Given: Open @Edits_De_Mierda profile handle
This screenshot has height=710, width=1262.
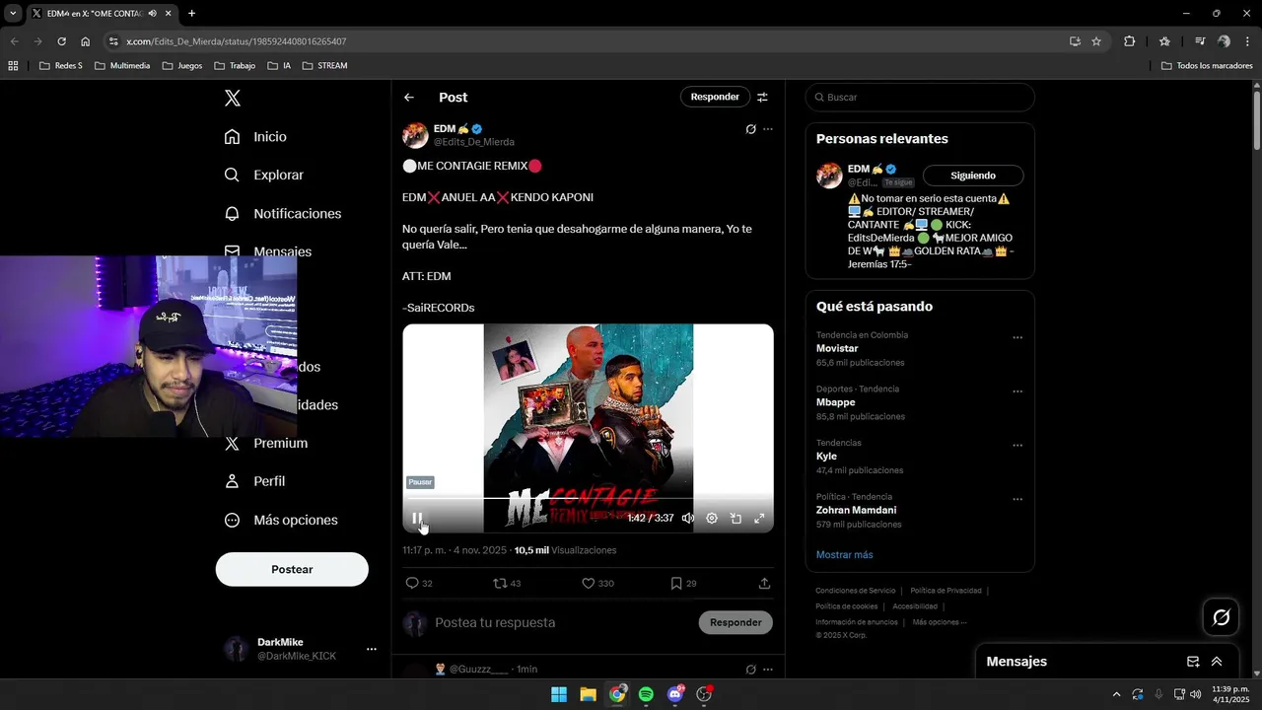Looking at the screenshot, I should pyautogui.click(x=474, y=142).
